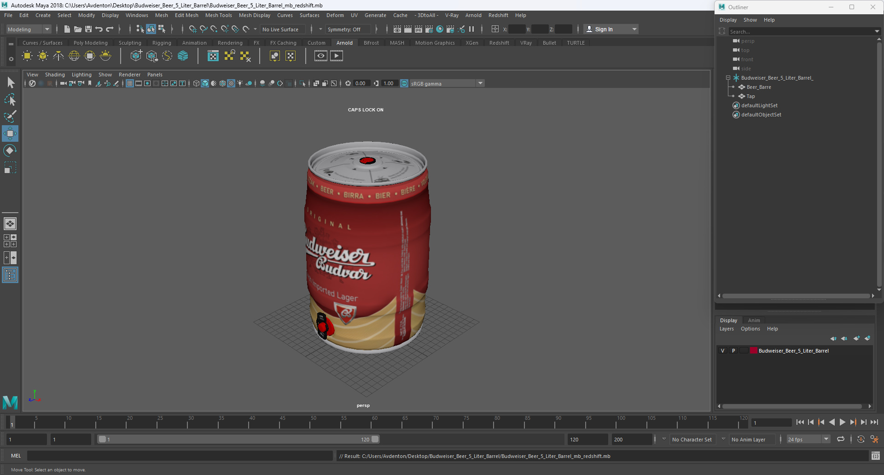Click range slider end handle at 120
The height and width of the screenshot is (475, 884).
(375, 439)
